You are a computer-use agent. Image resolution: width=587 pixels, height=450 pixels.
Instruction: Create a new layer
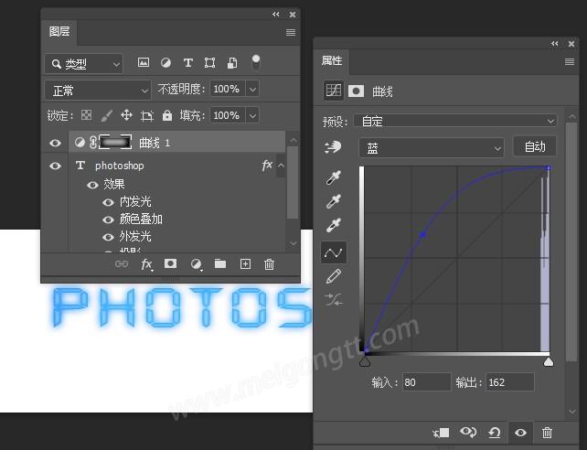click(245, 264)
